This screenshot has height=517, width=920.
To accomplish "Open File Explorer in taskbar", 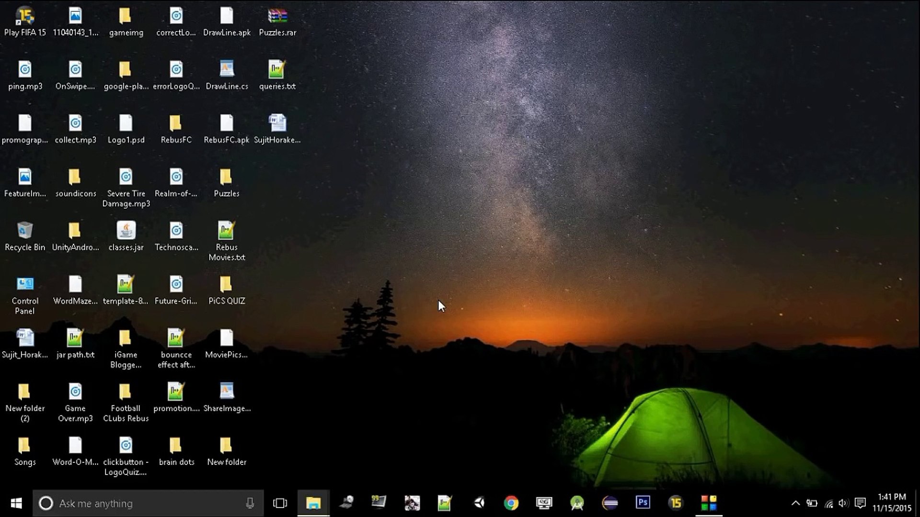I will [313, 503].
